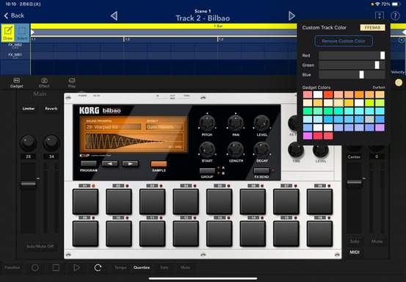Screen dimensions: 406x282
Task: Open the Play tab
Action: coord(72,83)
